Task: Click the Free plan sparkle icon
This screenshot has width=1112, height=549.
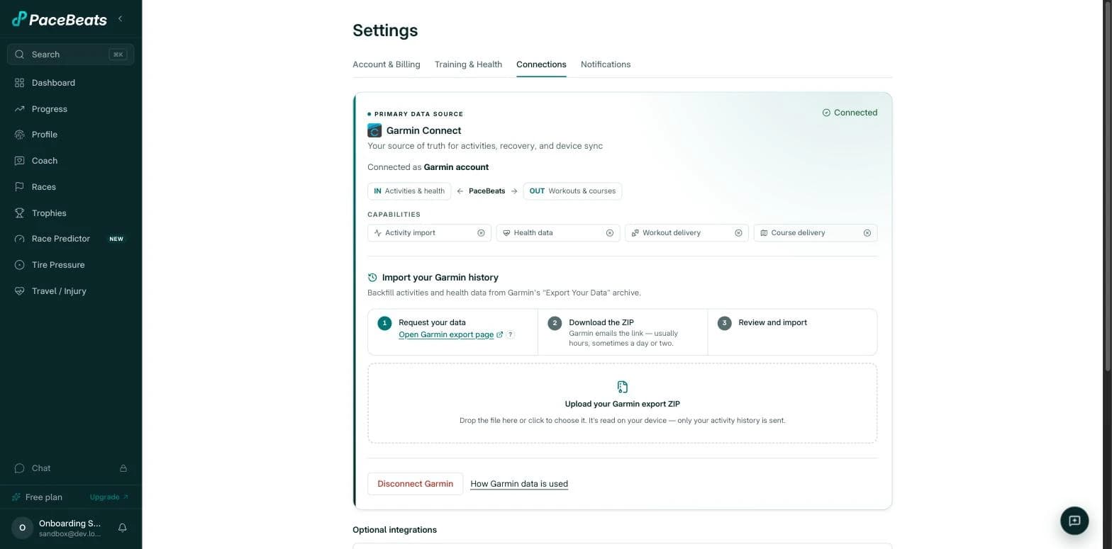Action: click(x=16, y=497)
